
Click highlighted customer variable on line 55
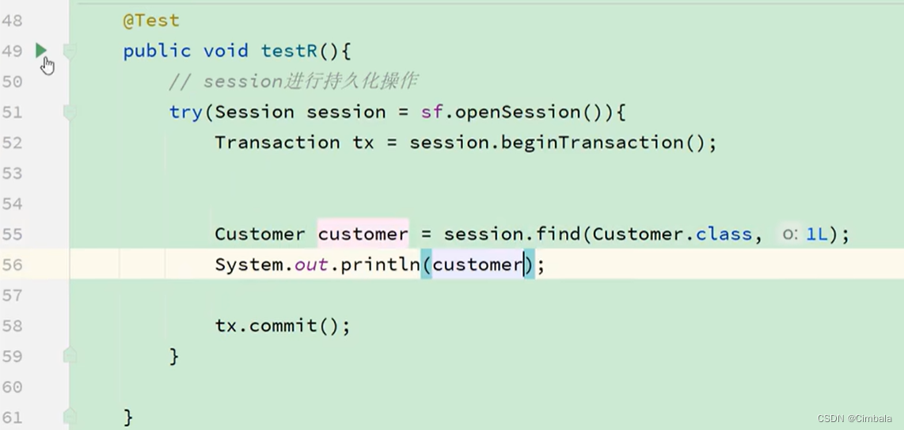(x=363, y=234)
